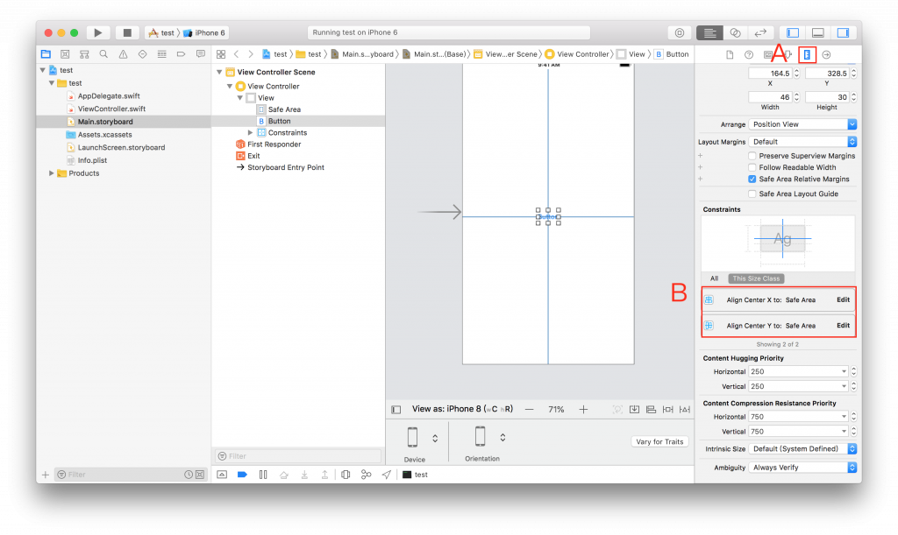Open Horizontal Content Hugging Priority combo box

798,371
